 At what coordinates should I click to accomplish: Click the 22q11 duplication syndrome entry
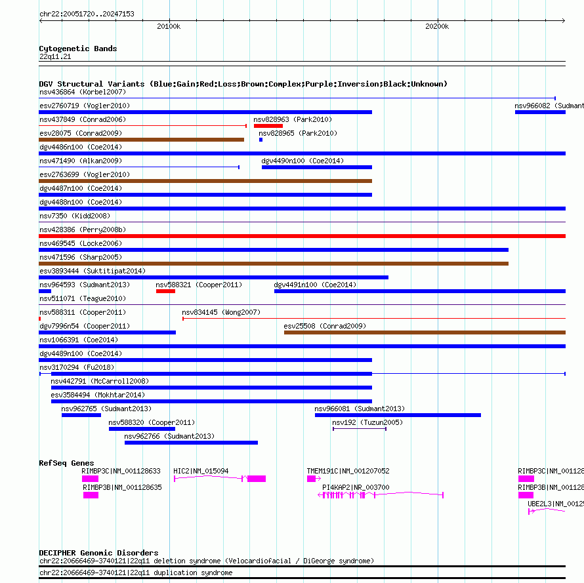(x=136, y=573)
